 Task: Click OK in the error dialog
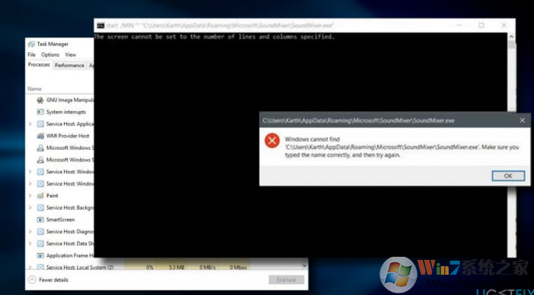[508, 176]
